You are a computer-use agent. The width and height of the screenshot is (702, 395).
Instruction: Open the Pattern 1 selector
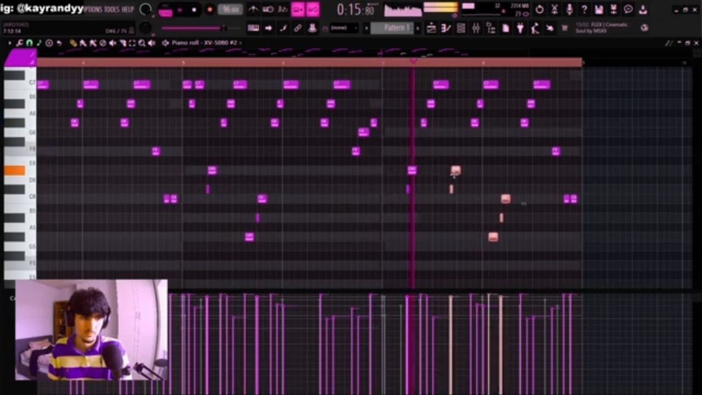coord(392,28)
